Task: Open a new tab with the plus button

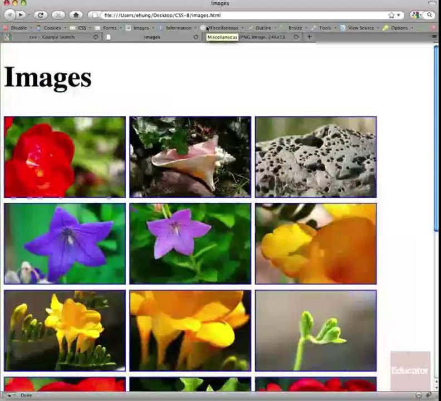Action: [309, 37]
